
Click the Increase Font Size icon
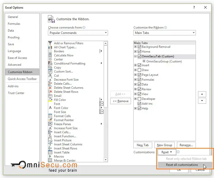[50, 128]
